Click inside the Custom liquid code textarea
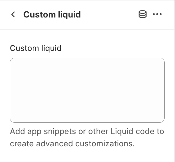Screen dimensions: 175x162 (87, 90)
